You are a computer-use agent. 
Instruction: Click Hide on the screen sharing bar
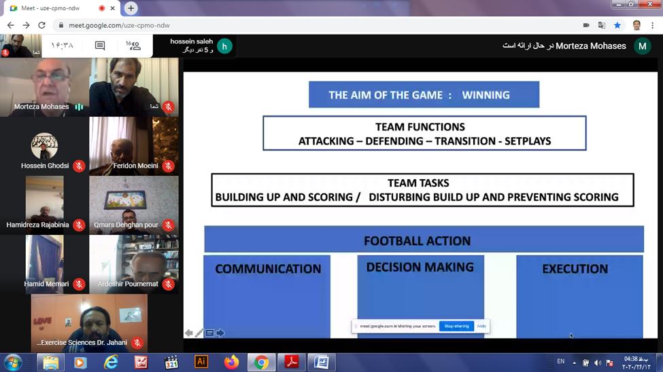pyautogui.click(x=481, y=326)
